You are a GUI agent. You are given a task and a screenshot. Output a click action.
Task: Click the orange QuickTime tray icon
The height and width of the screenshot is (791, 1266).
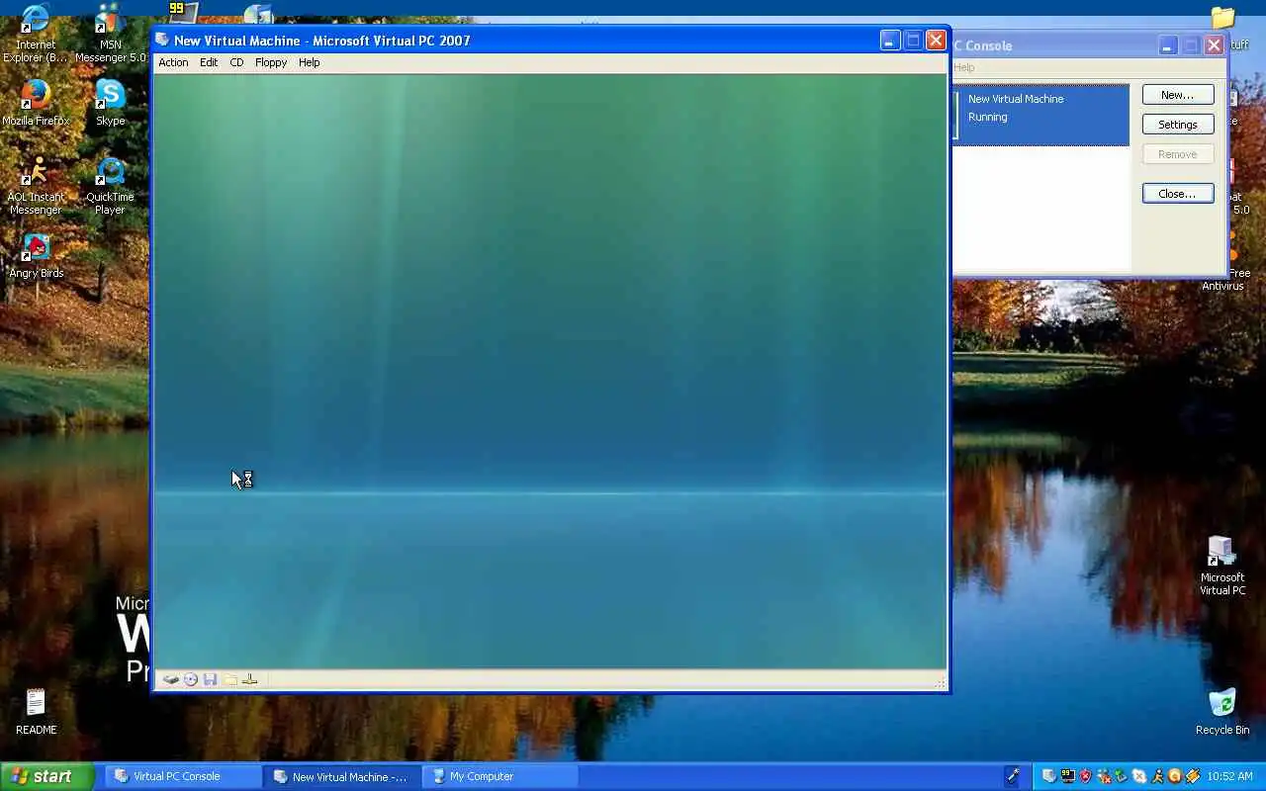point(1175,776)
